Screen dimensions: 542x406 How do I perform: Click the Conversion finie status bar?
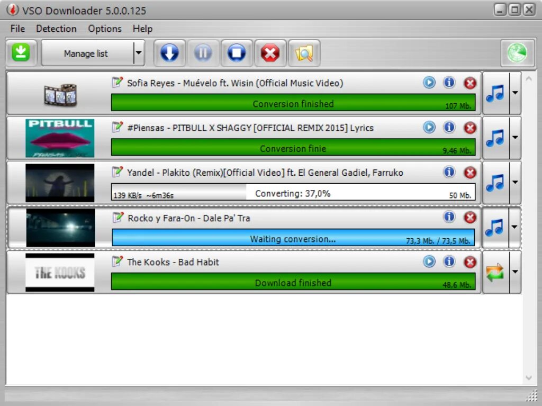[x=293, y=148]
